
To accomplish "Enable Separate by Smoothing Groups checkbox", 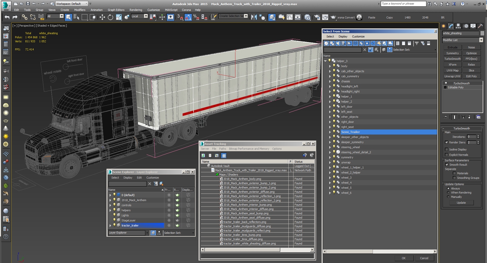I will pos(454,178).
